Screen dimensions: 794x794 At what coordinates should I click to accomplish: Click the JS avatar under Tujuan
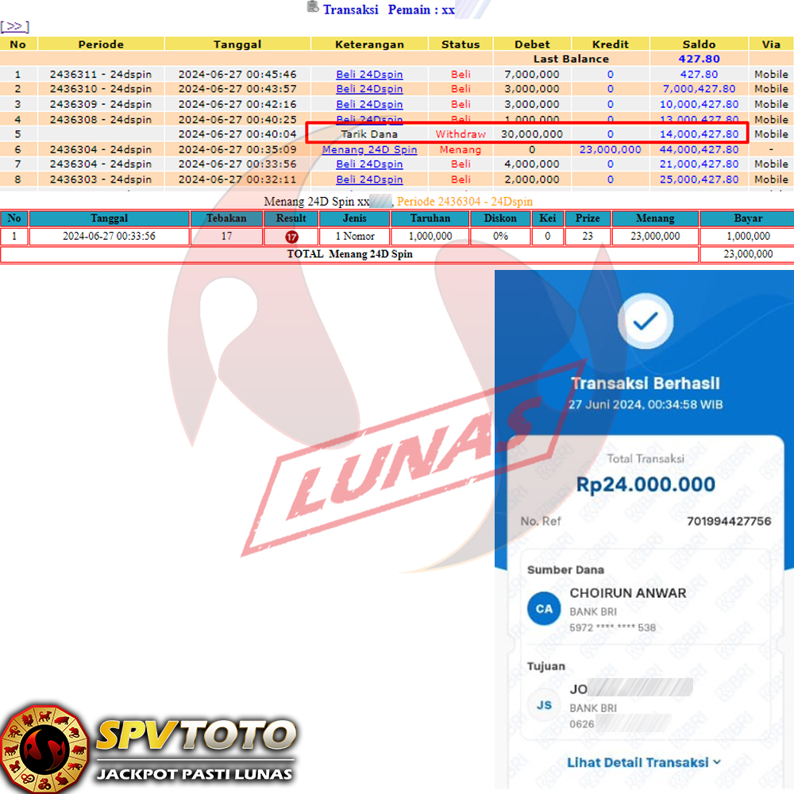click(x=544, y=704)
